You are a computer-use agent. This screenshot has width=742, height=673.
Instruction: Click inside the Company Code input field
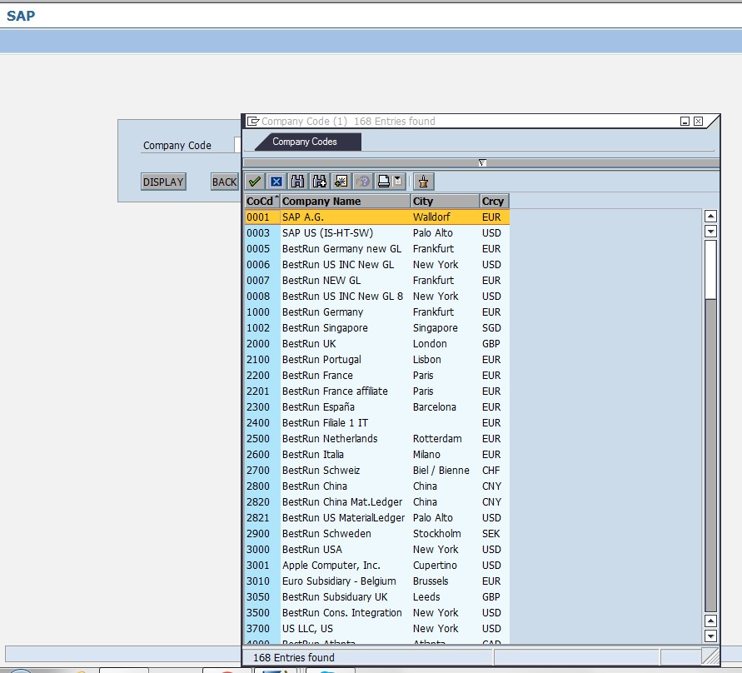pyautogui.click(x=240, y=144)
